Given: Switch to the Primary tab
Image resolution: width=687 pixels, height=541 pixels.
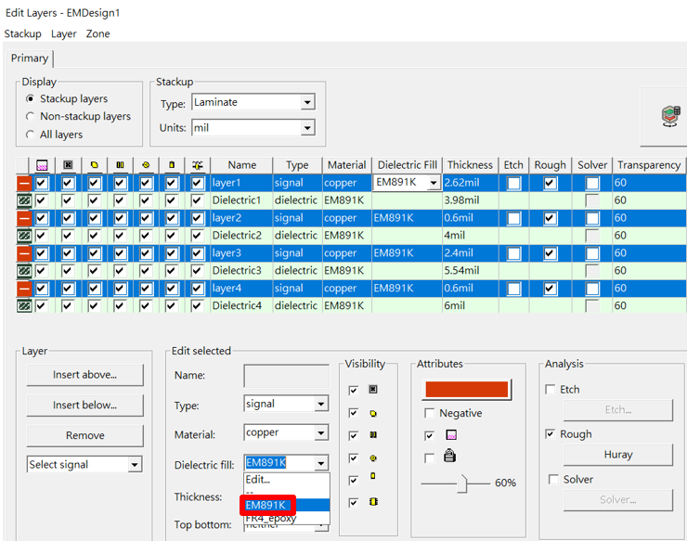Looking at the screenshot, I should coord(30,58).
